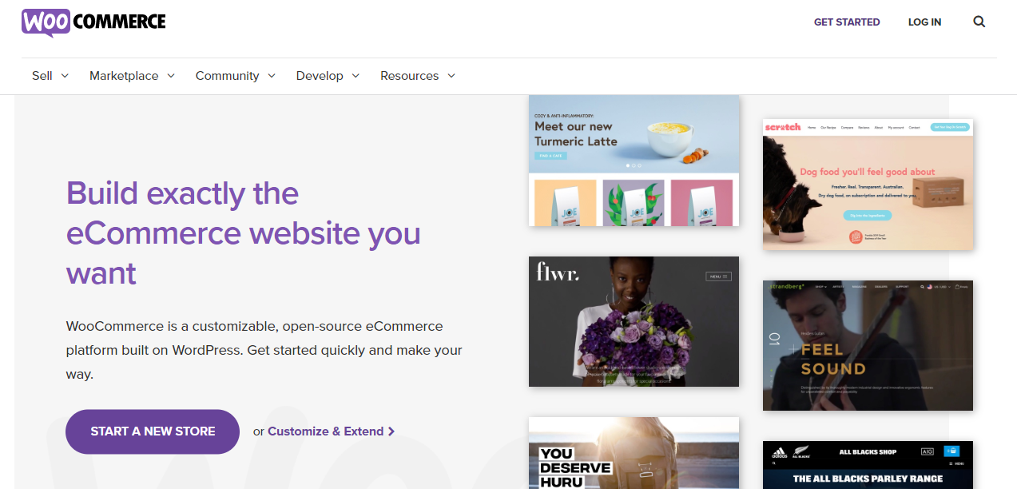Click the arrow next to Customize & Extend

[391, 431]
